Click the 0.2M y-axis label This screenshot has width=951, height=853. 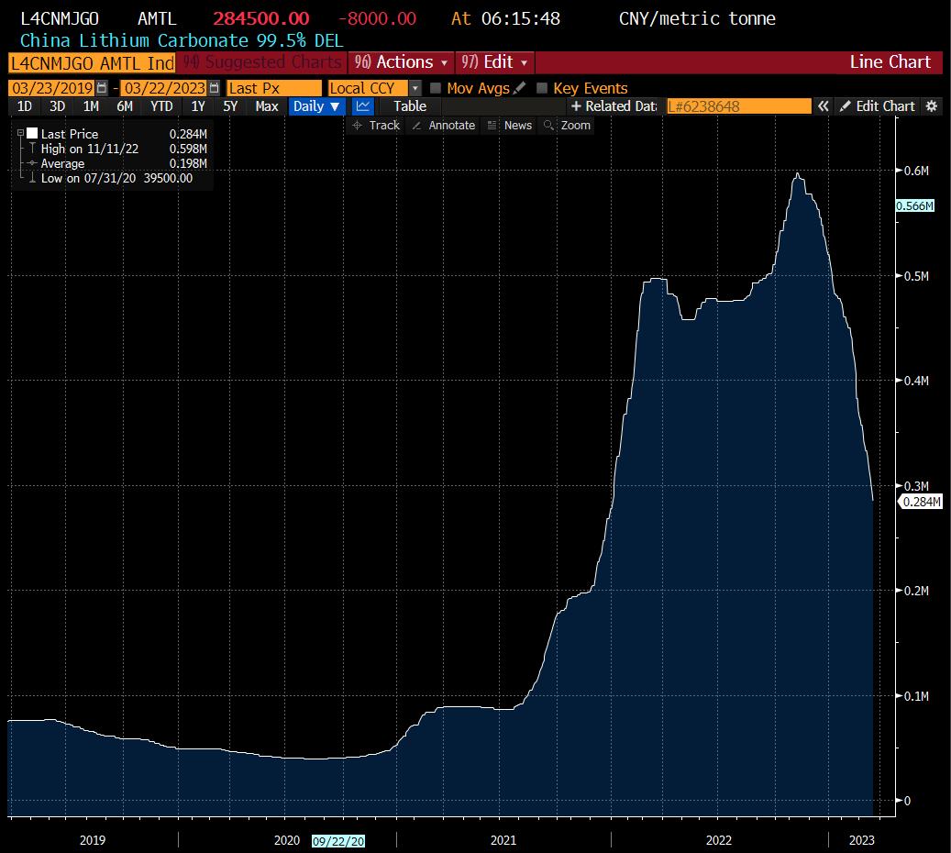pos(916,591)
